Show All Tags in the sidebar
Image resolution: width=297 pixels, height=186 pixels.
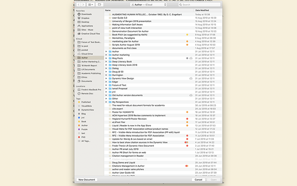[86, 141]
